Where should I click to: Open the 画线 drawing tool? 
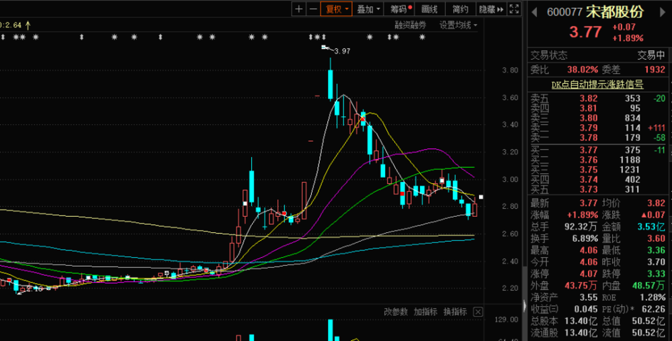pyautogui.click(x=429, y=9)
